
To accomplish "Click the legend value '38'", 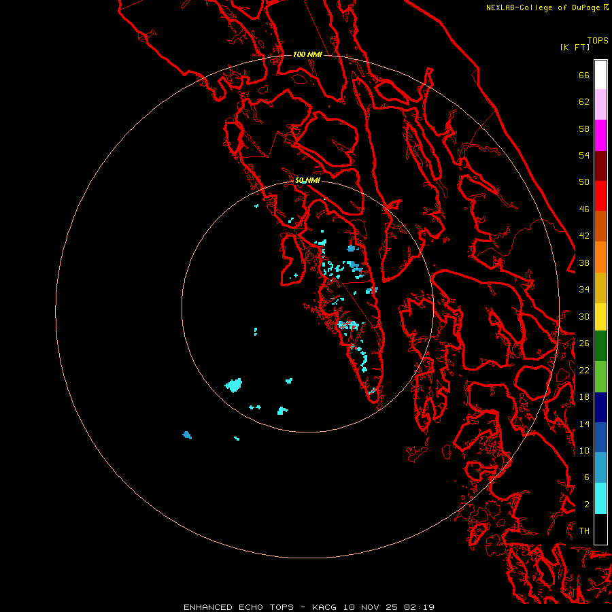I will click(584, 263).
